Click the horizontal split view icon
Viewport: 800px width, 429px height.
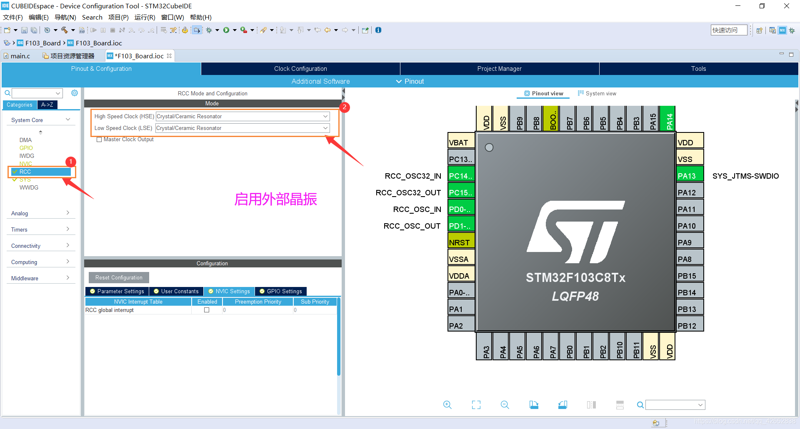coord(620,405)
